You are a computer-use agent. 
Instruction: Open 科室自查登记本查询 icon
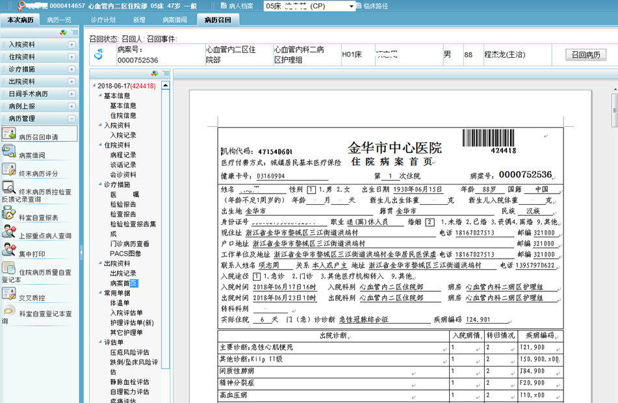pos(8,311)
